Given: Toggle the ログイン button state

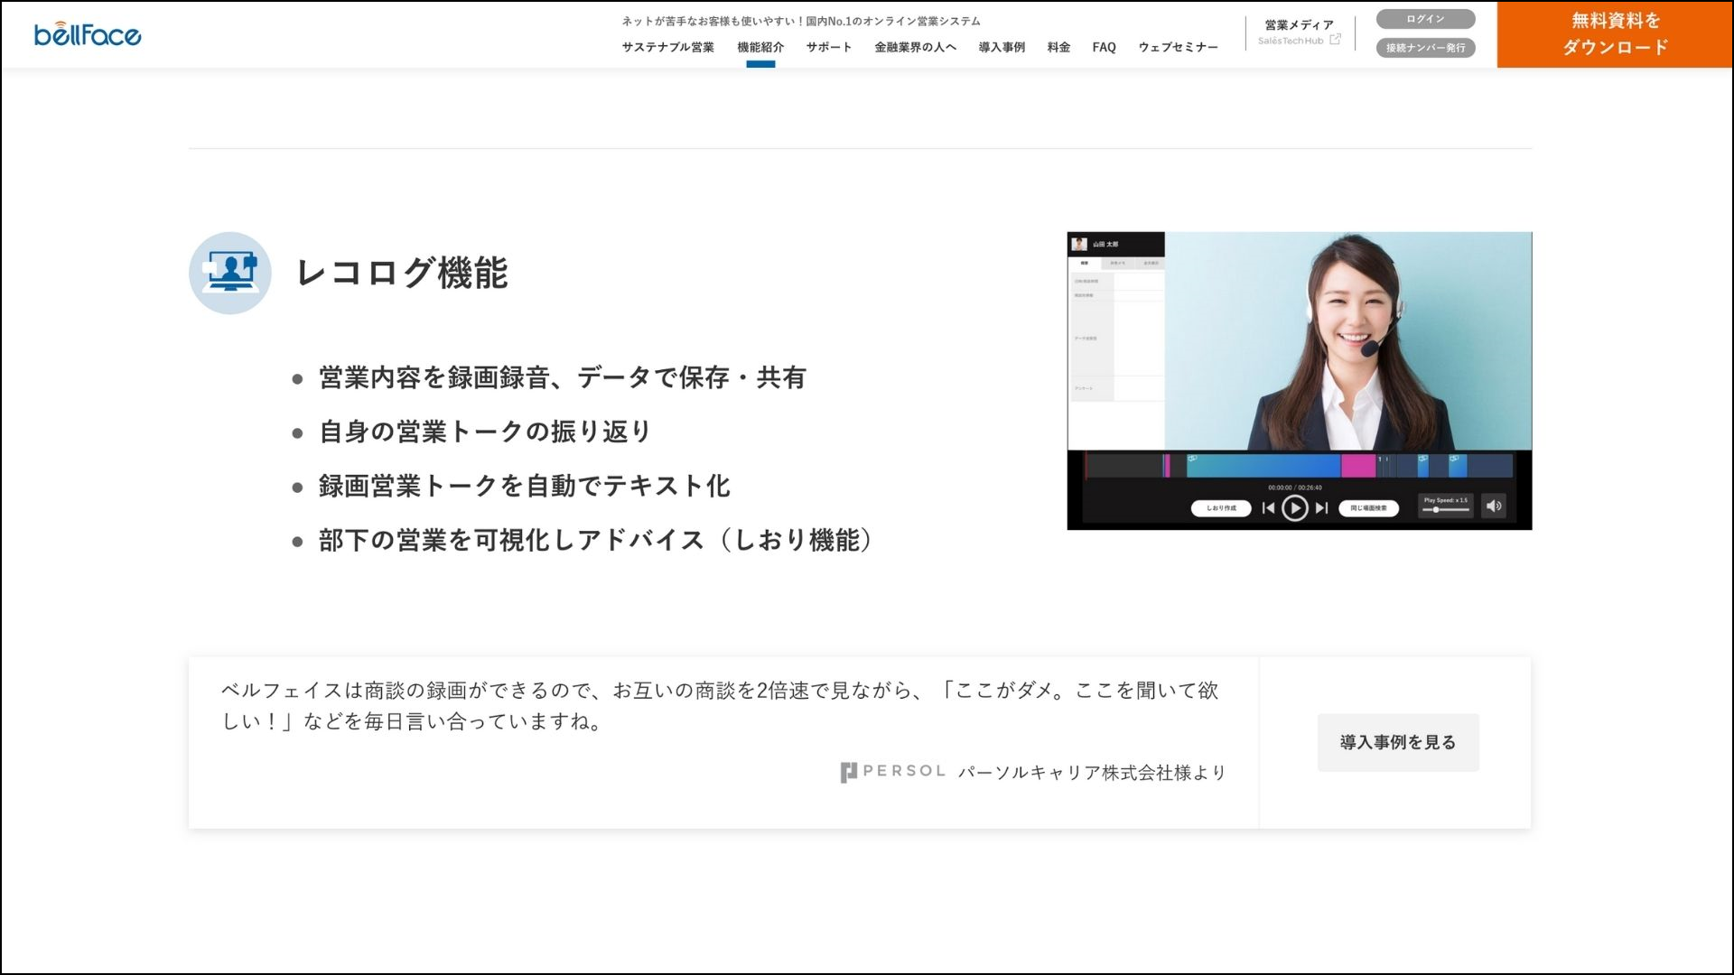Looking at the screenshot, I should point(1424,19).
